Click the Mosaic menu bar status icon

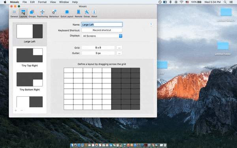point(165,2)
